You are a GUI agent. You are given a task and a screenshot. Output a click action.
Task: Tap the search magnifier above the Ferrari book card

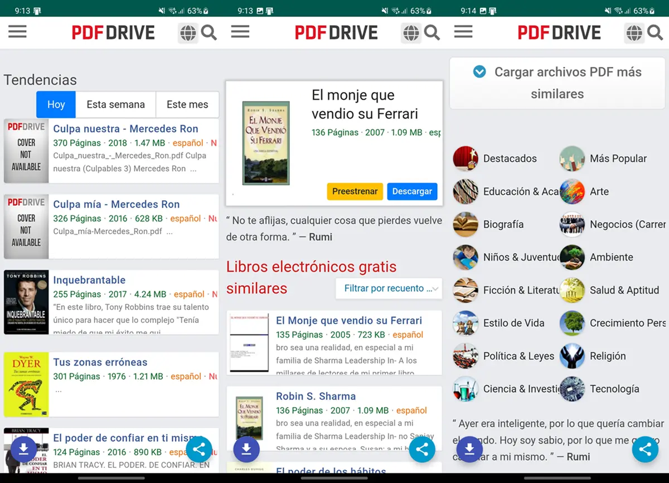click(432, 33)
